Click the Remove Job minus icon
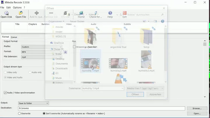The image size is (210, 118). [51, 13]
